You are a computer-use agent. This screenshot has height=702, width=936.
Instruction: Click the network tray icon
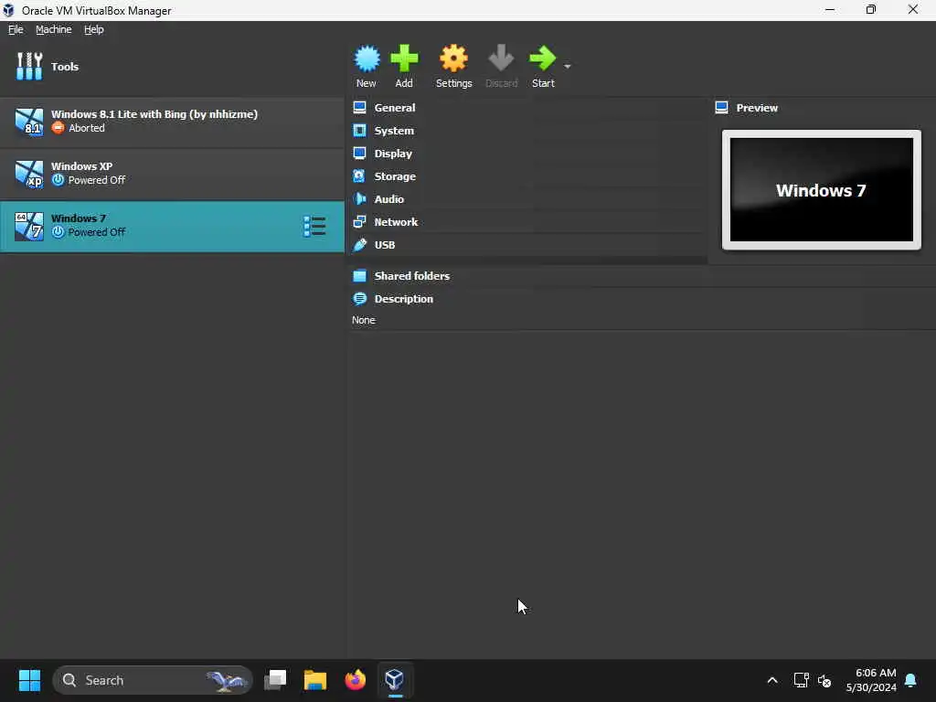[x=801, y=680]
